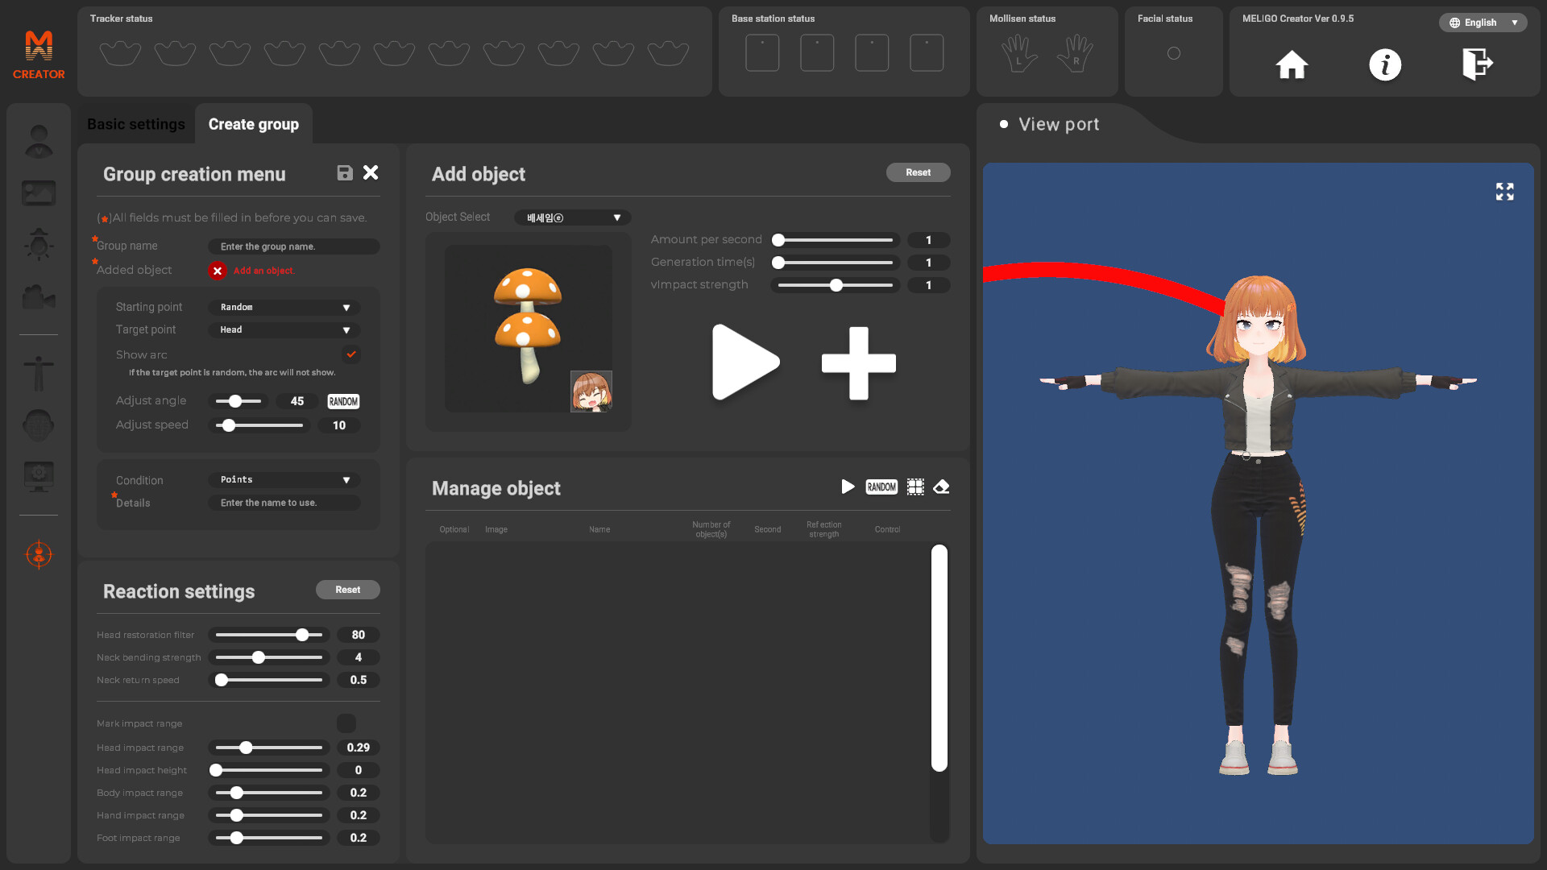Open the background image sidebar icon
1547x870 pixels.
point(39,193)
